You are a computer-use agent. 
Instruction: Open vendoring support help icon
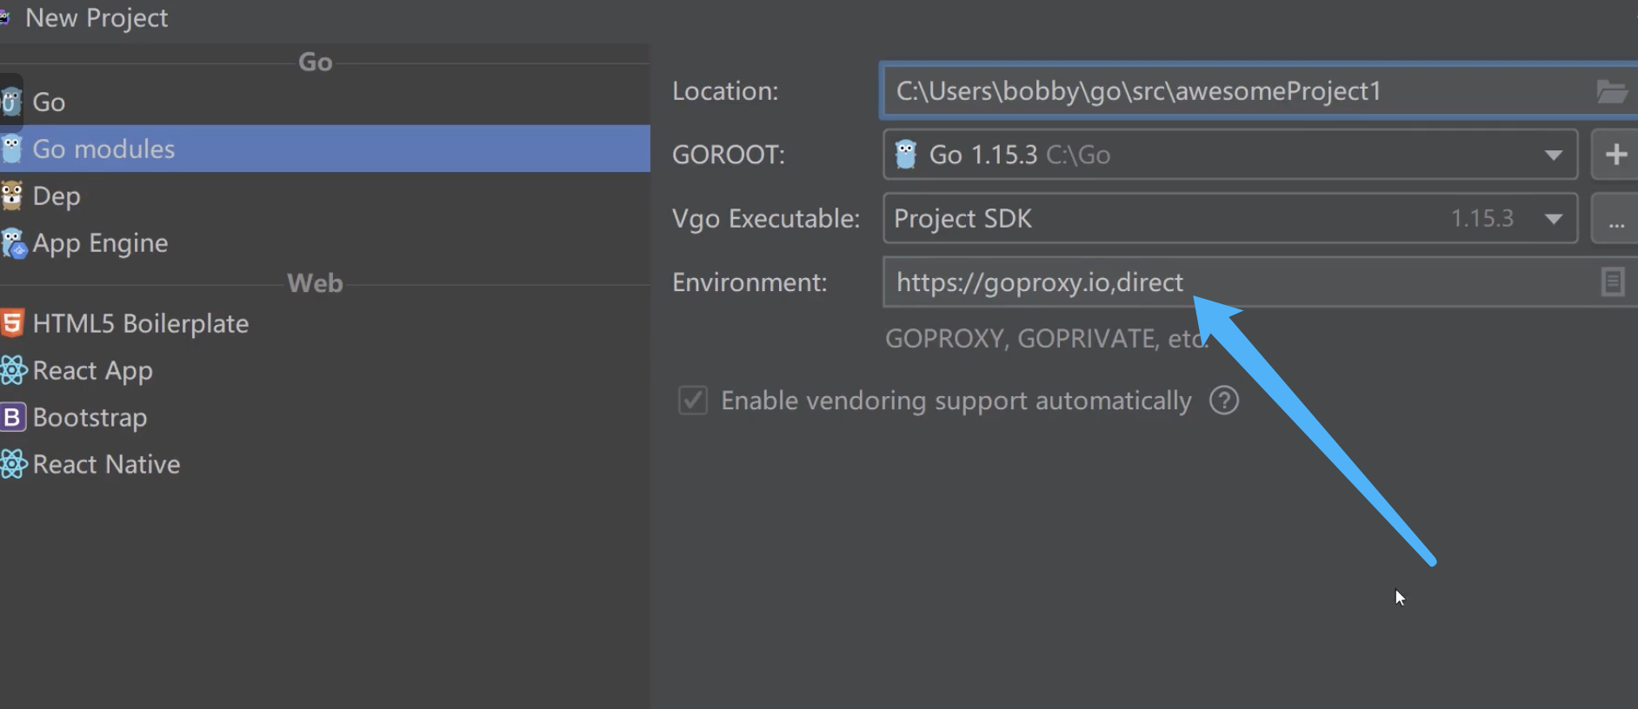point(1224,401)
